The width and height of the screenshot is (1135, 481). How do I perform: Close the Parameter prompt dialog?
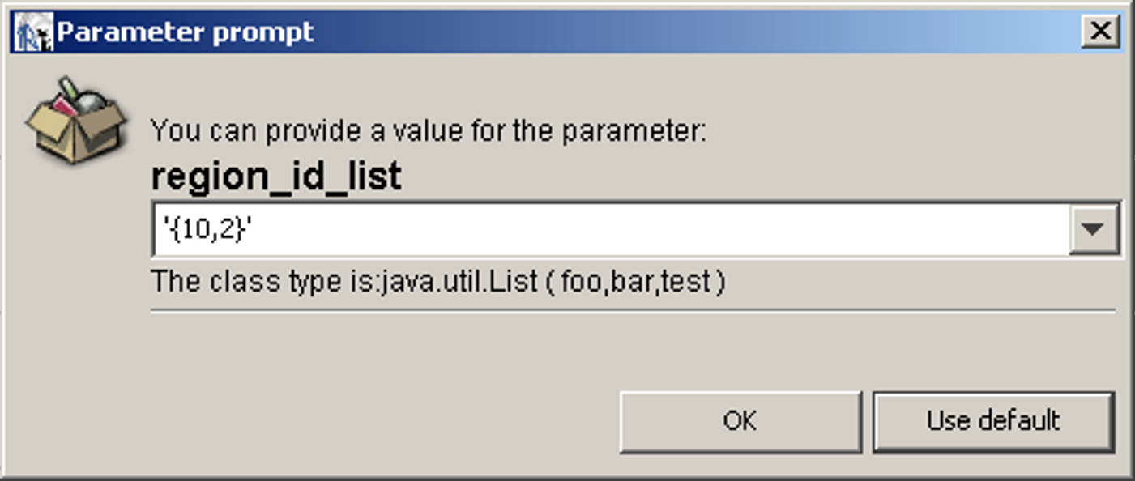pyautogui.click(x=1100, y=32)
